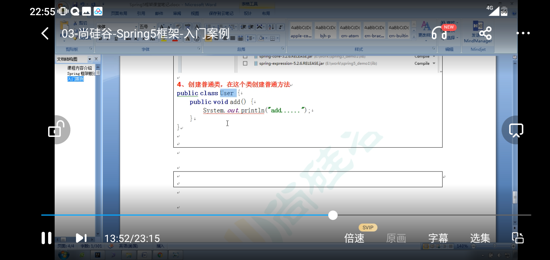
Task: Tap the SVIP badge above 原画
Action: (x=368, y=227)
